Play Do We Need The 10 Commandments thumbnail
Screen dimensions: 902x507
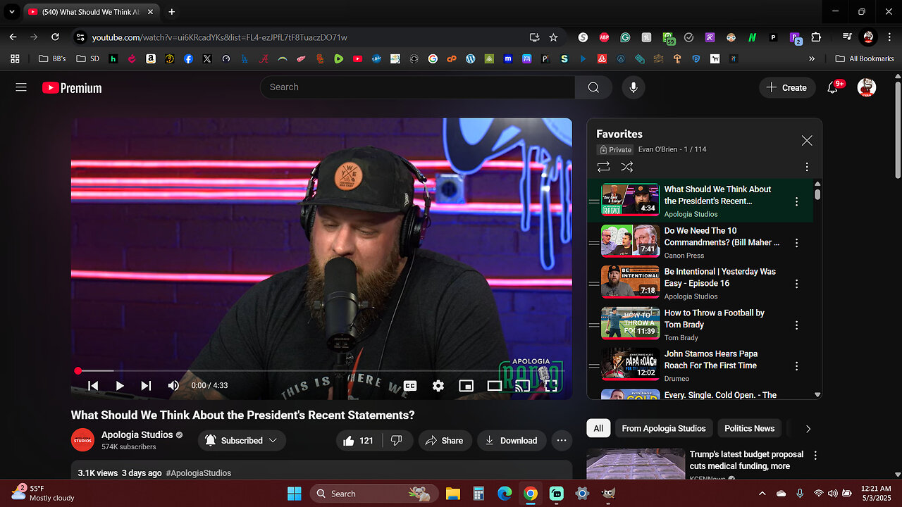(630, 241)
